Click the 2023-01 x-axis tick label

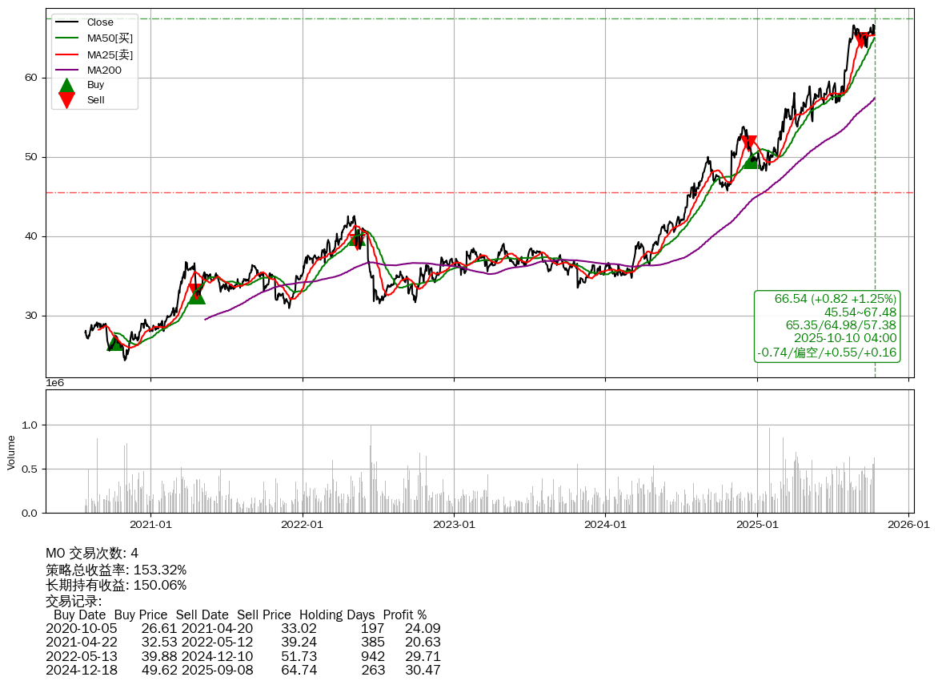(454, 525)
